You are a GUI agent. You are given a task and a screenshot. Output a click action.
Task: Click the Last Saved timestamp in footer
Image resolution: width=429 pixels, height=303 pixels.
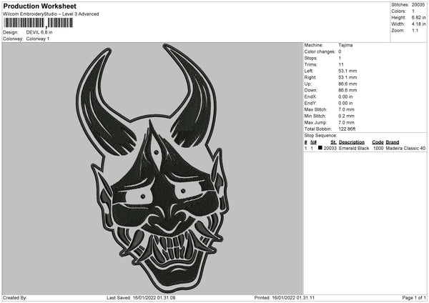pos(140,297)
